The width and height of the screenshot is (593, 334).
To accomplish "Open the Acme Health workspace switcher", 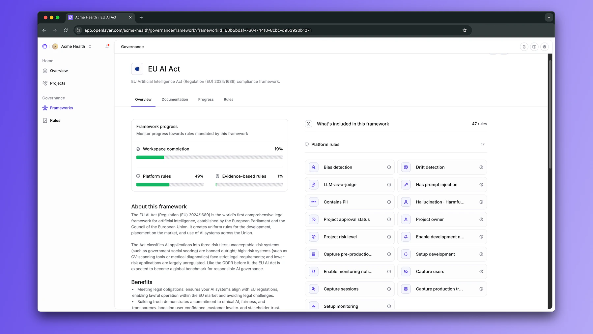I will [73, 46].
